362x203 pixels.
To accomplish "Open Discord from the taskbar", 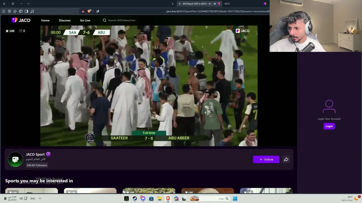I will [143, 198].
